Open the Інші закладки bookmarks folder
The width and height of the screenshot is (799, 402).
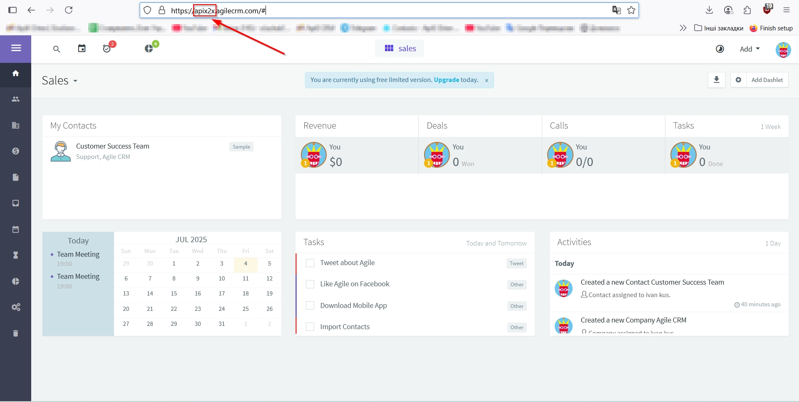pyautogui.click(x=719, y=28)
